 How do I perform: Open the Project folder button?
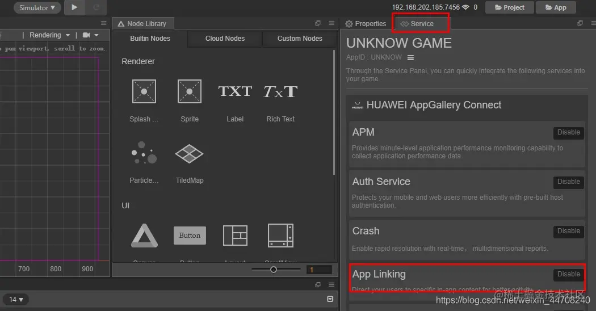coord(509,7)
